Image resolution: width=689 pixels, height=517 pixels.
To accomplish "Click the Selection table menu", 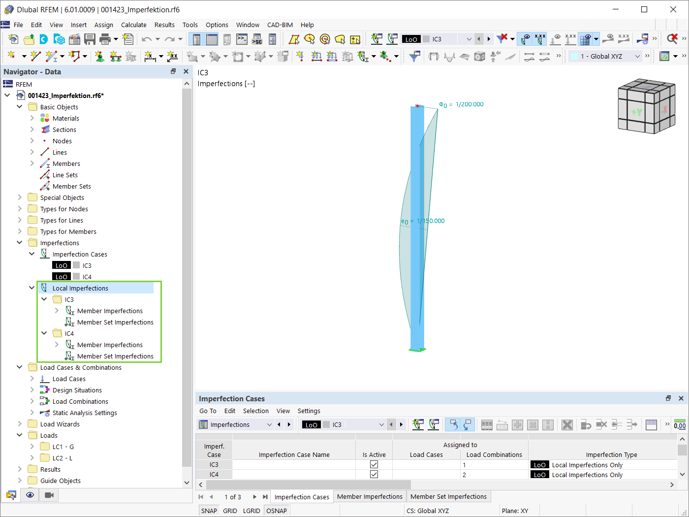I will click(x=256, y=411).
